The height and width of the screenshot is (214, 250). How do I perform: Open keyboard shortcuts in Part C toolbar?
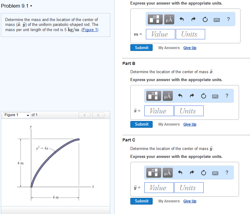(x=215, y=173)
